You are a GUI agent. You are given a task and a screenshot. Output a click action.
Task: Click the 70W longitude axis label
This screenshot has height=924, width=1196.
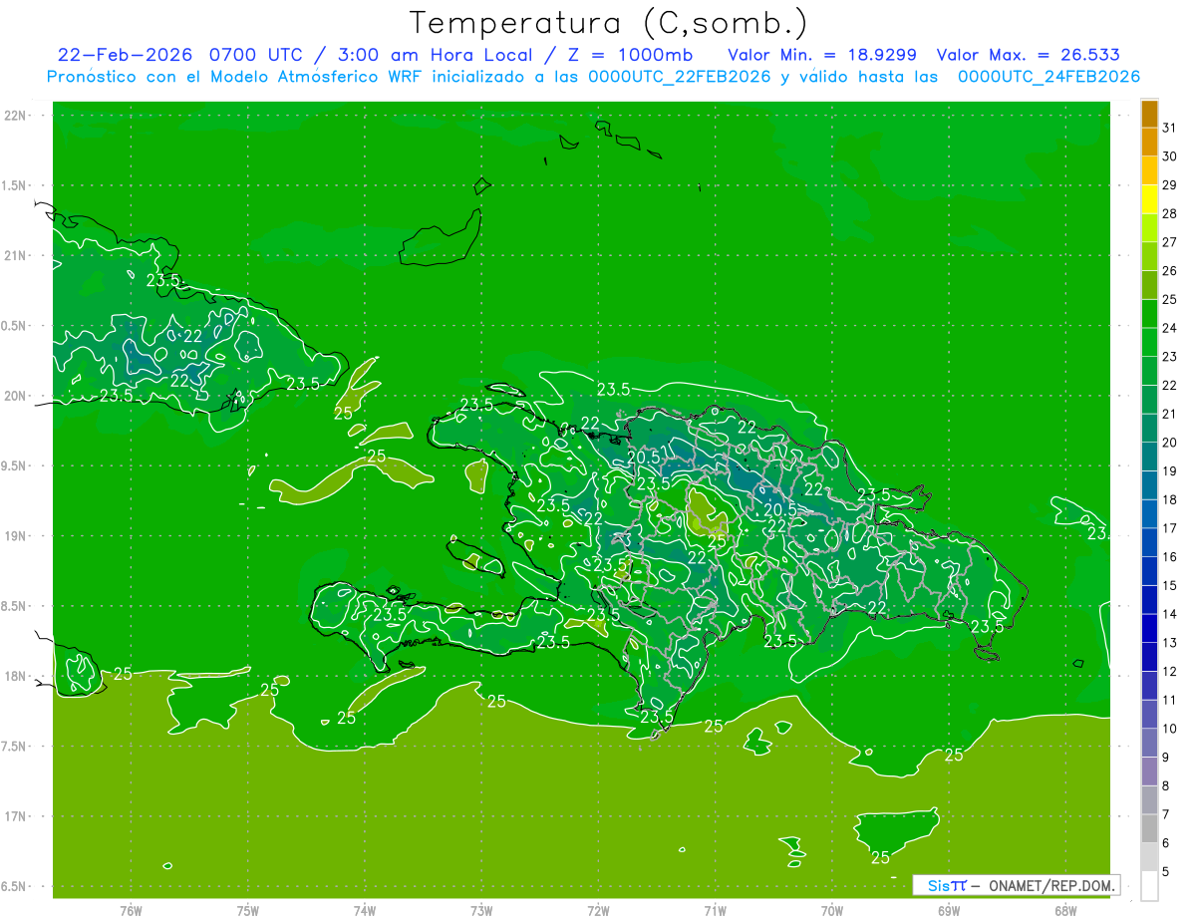coord(832,911)
